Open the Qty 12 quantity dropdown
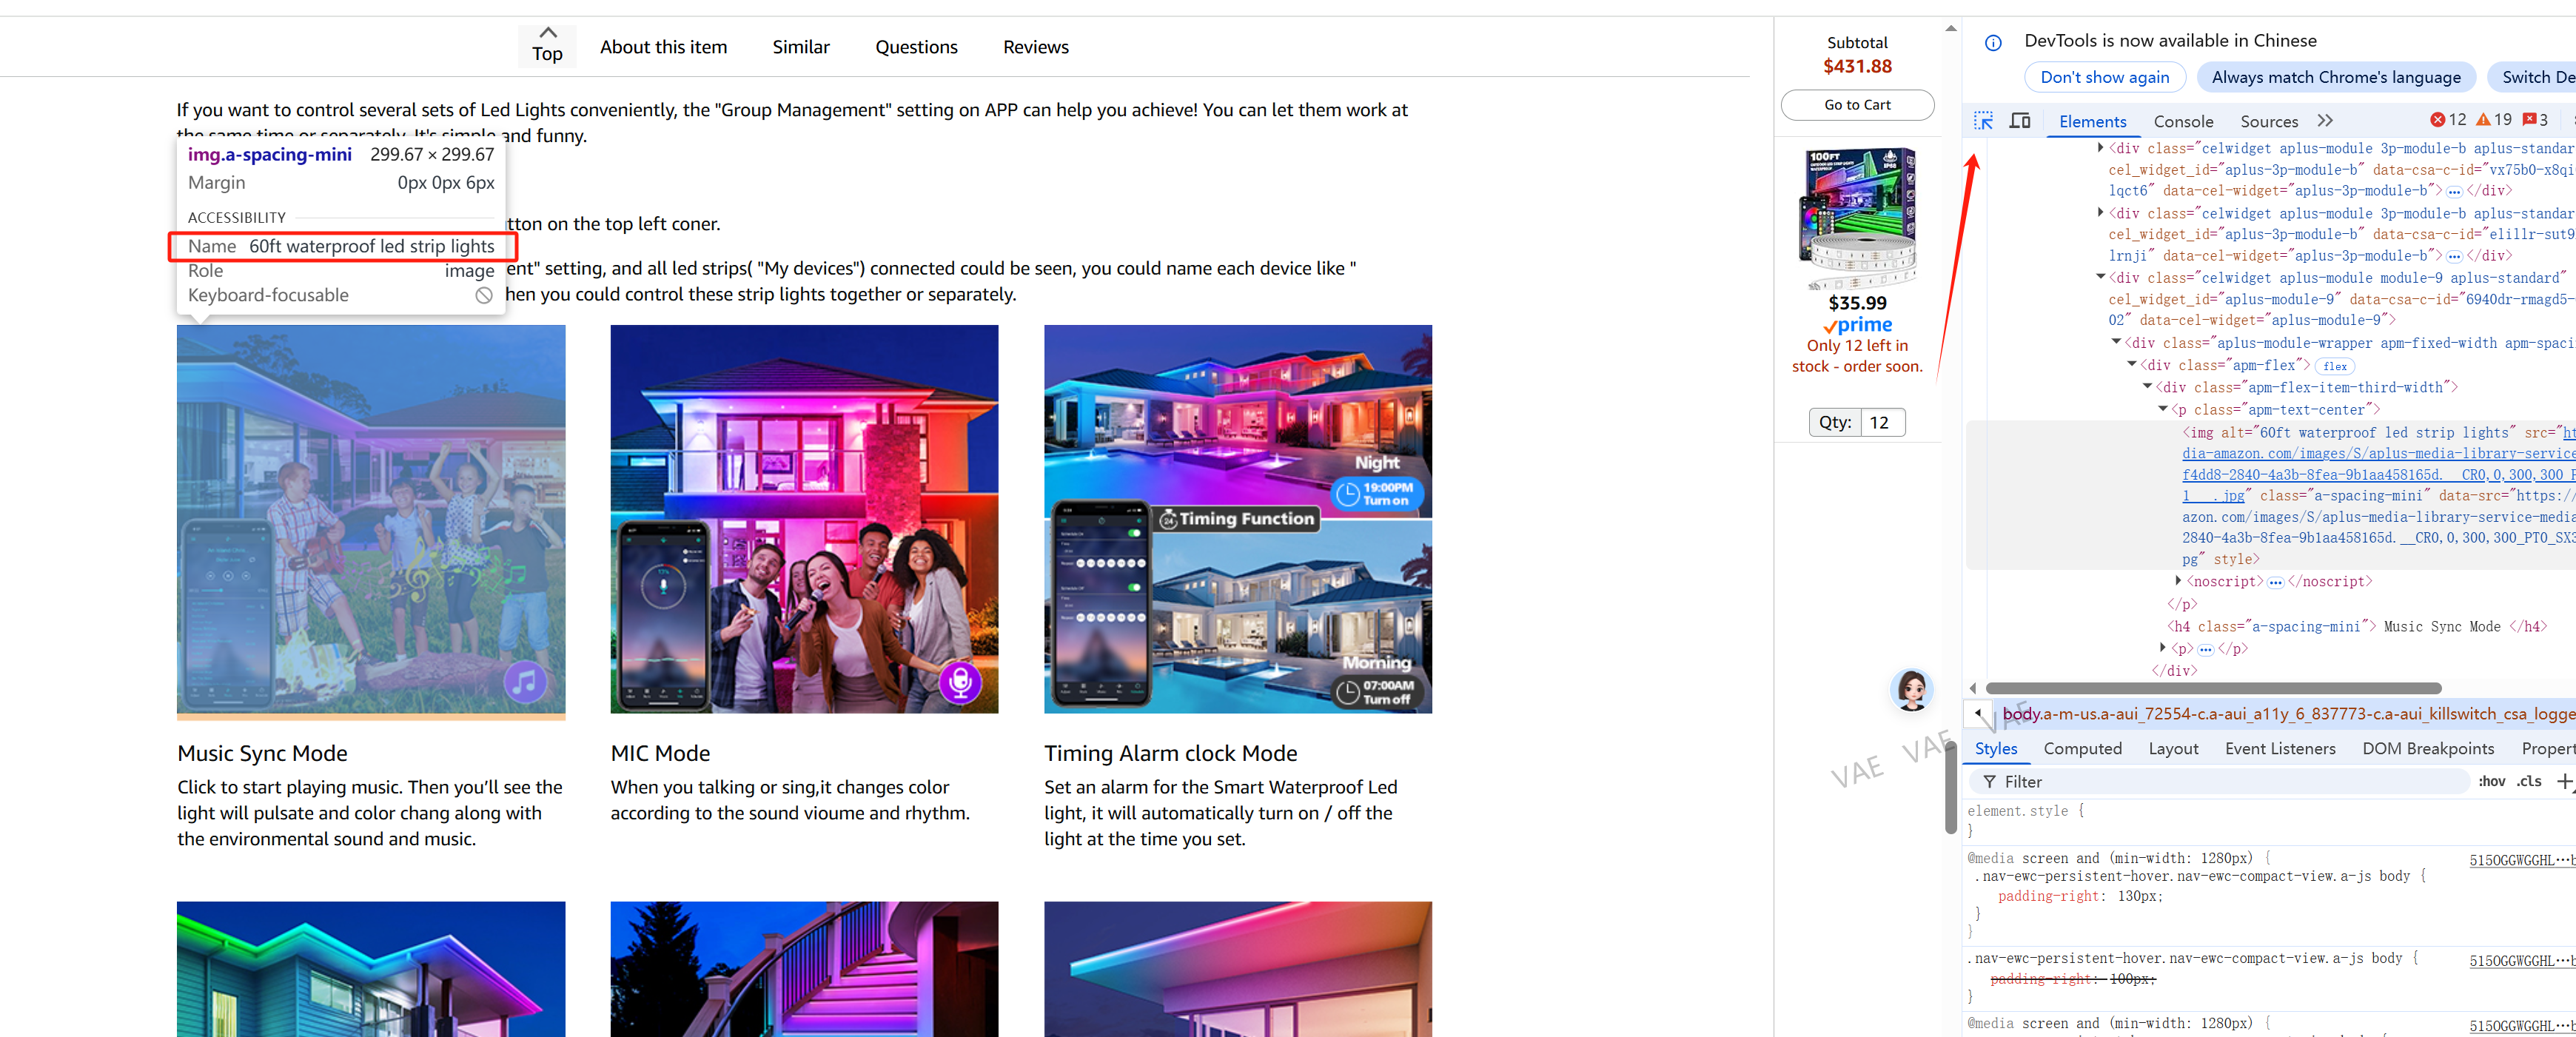This screenshot has width=2576, height=1037. (x=1857, y=422)
